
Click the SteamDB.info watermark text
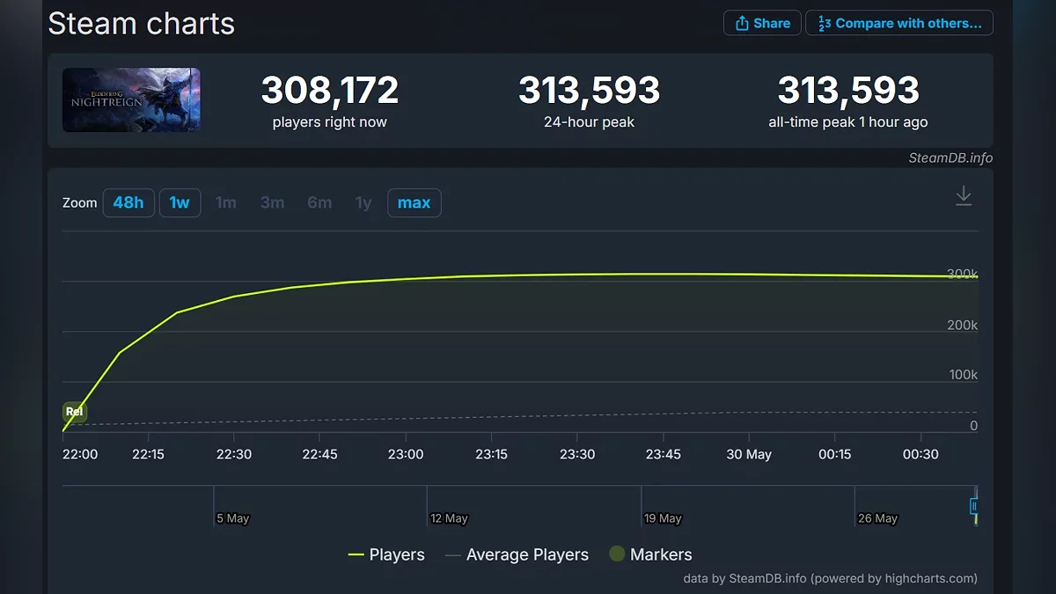[x=950, y=158]
